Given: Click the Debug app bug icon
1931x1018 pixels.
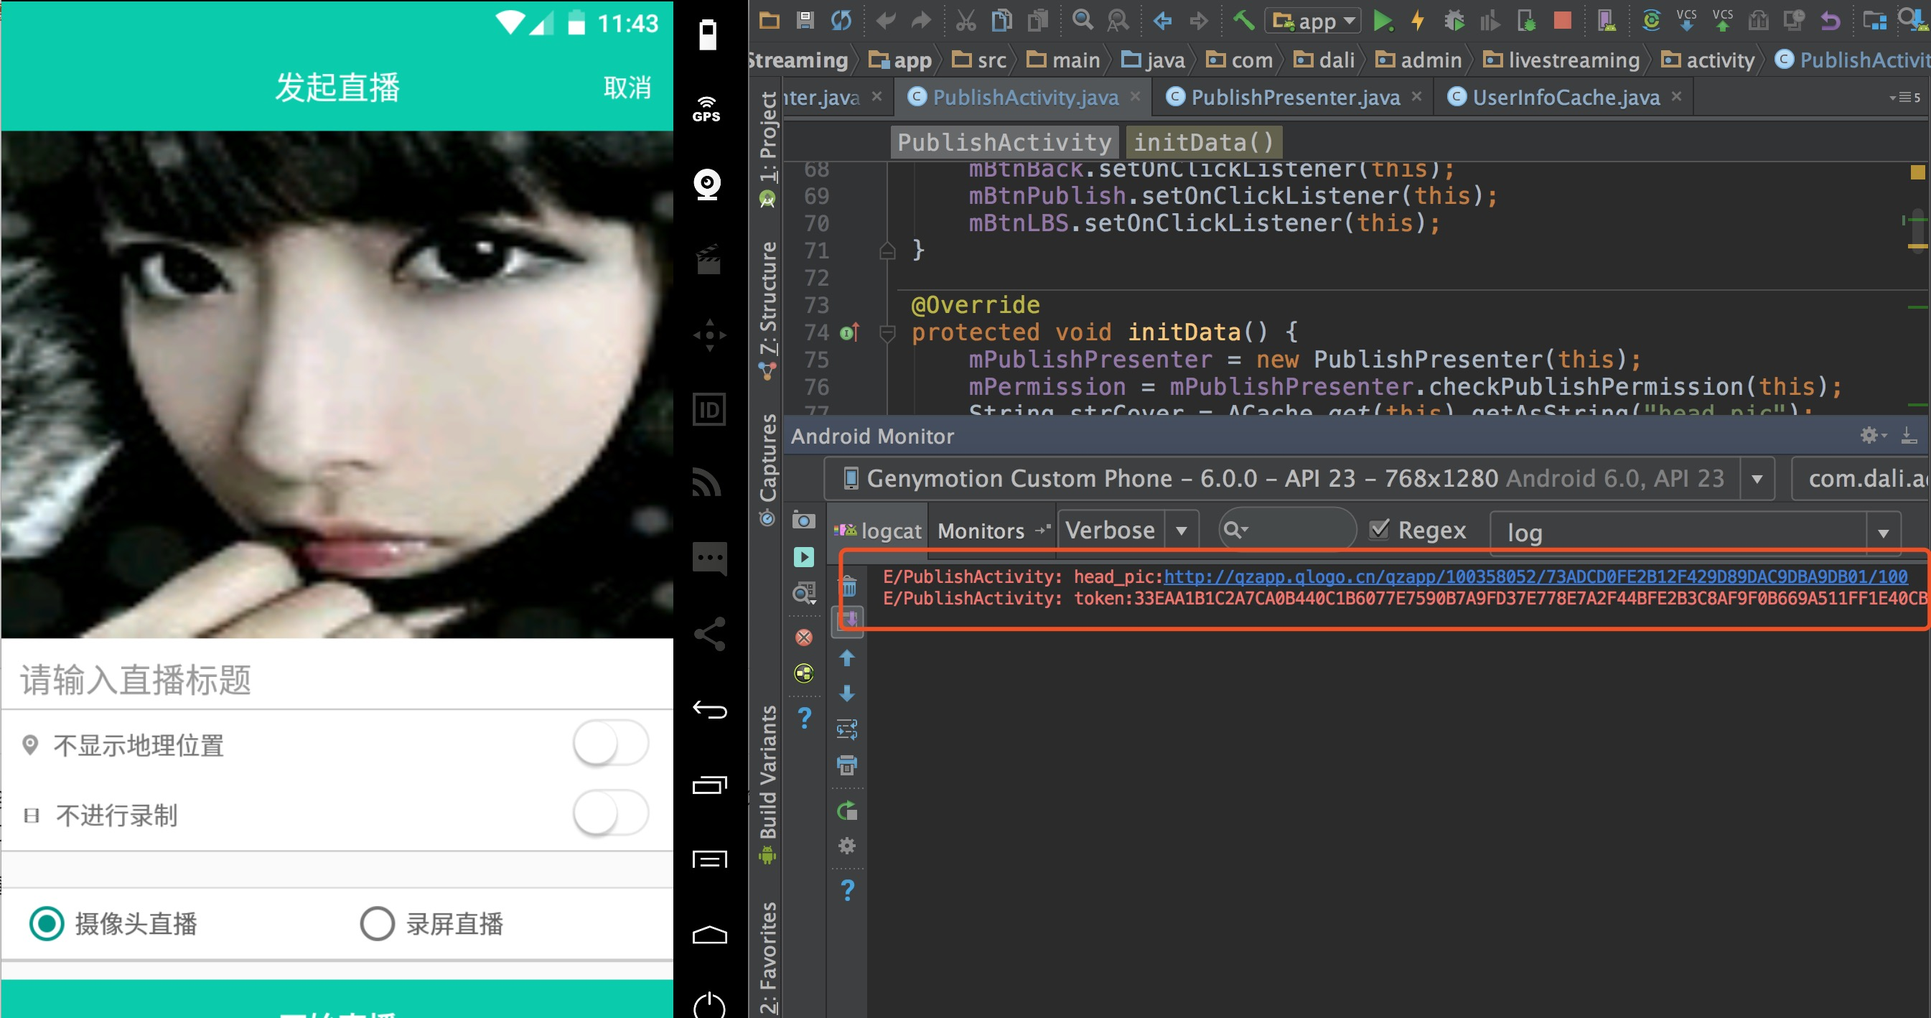Looking at the screenshot, I should (1454, 21).
